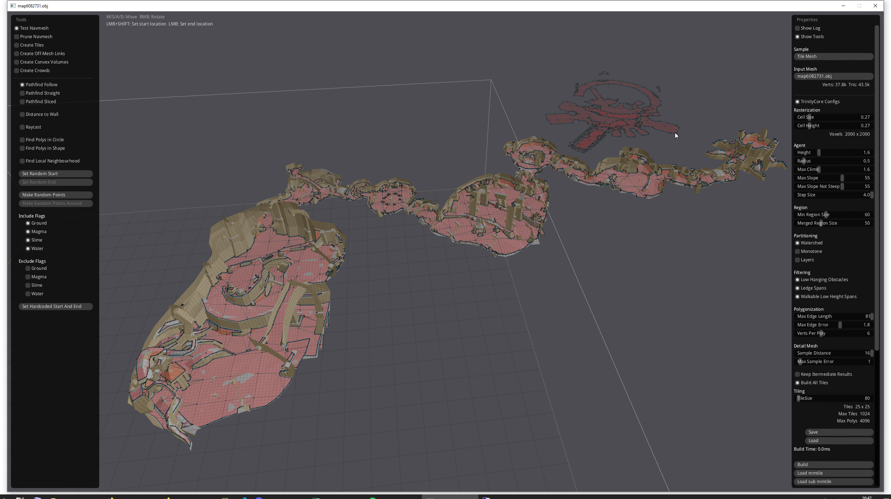Click Set Hardcoded Start And End
This screenshot has height=499, width=891.
click(55, 306)
